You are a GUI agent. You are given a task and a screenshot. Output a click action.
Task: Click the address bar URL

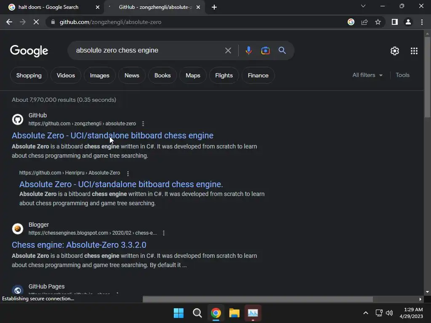[111, 22]
